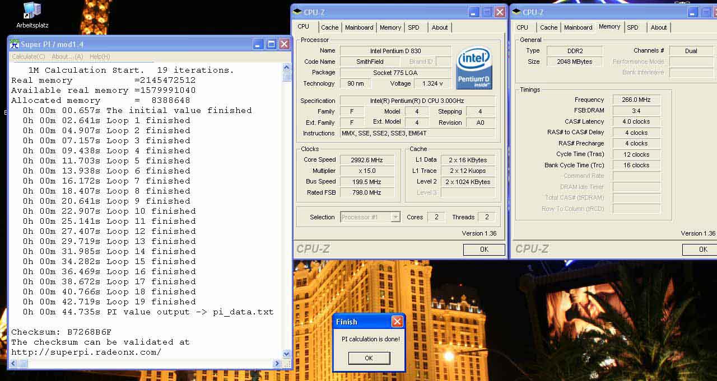Click the 1.324 v voltage field
Viewport: 717px width, 381px height.
pyautogui.click(x=433, y=83)
